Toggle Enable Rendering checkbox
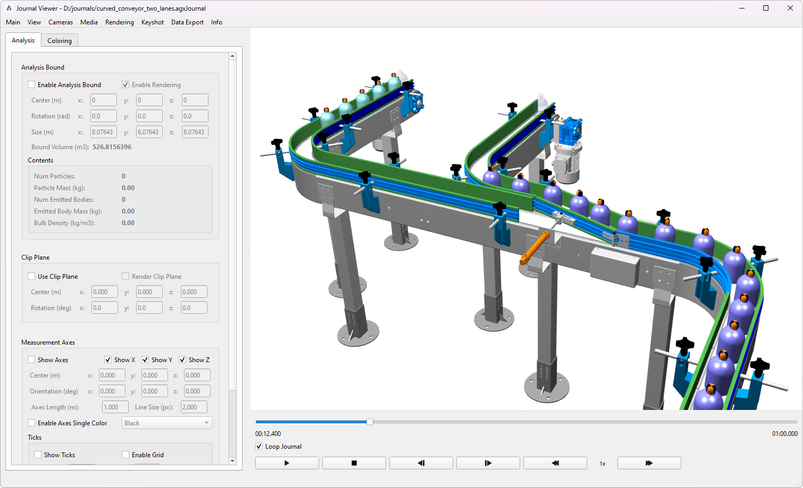Image resolution: width=803 pixels, height=488 pixels. (126, 84)
